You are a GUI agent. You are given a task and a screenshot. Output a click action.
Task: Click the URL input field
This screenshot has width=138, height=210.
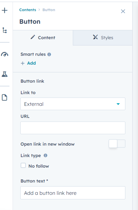coord(73,128)
